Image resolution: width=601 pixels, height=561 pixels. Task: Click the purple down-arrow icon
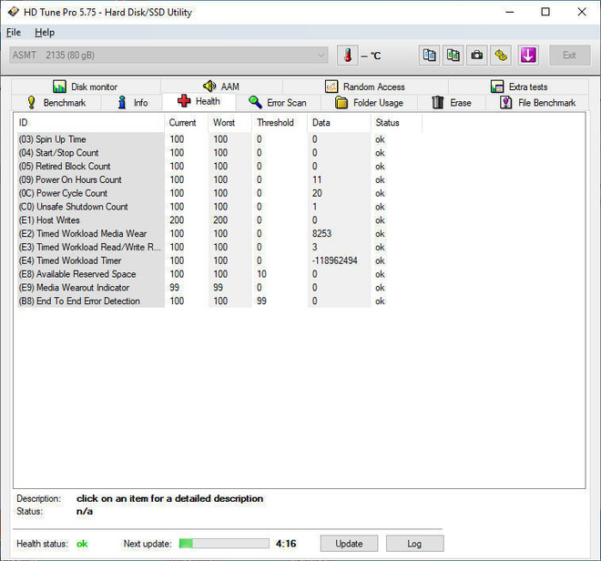click(528, 56)
